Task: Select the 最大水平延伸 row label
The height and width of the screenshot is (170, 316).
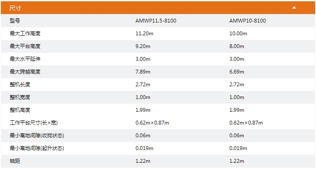Action: point(25,59)
